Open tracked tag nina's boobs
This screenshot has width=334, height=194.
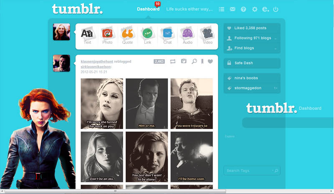252,78
